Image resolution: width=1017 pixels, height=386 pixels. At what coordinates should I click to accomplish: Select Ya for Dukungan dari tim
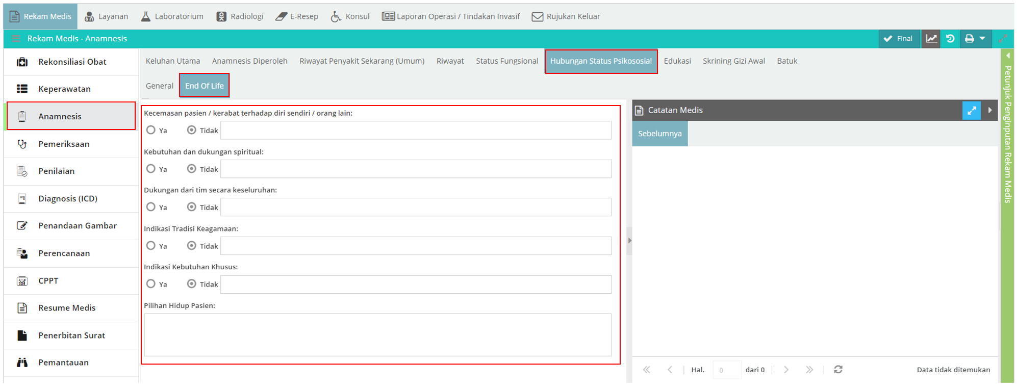(x=151, y=207)
